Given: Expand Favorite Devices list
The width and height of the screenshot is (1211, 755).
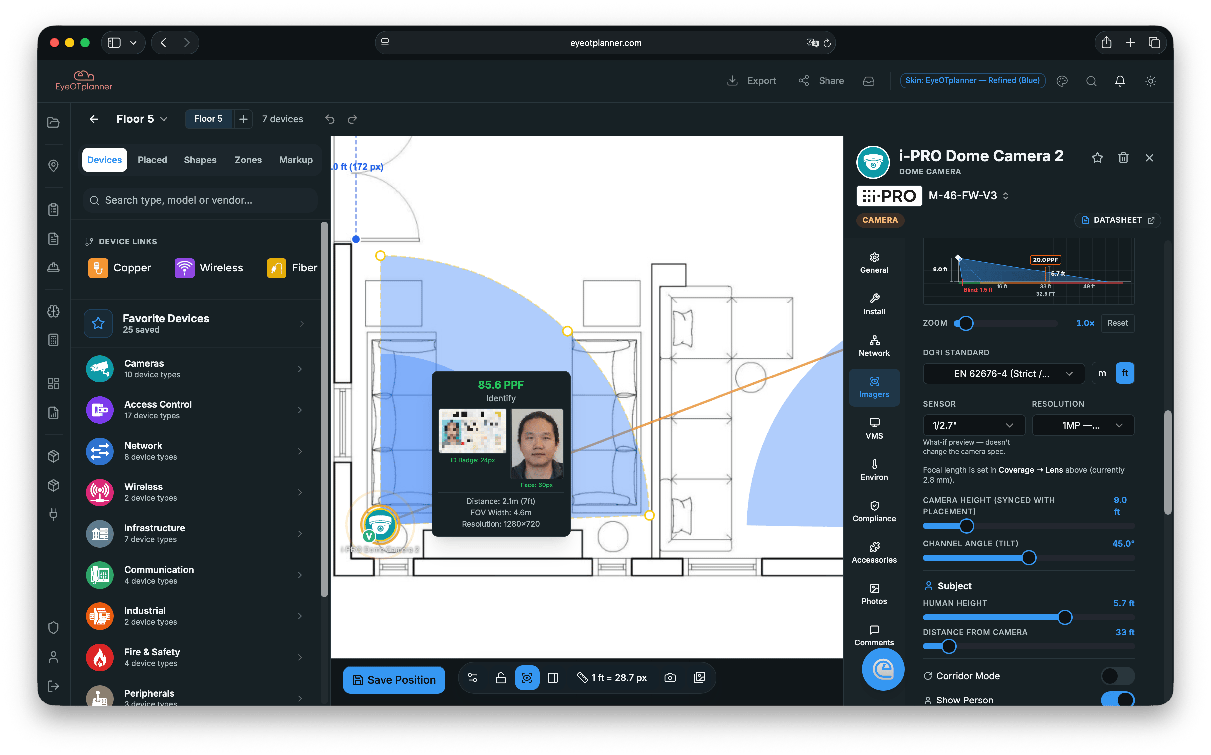Looking at the screenshot, I should click(x=196, y=324).
